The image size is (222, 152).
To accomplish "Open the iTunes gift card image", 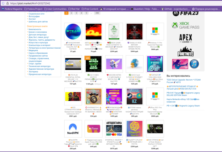I will click(x=94, y=129).
